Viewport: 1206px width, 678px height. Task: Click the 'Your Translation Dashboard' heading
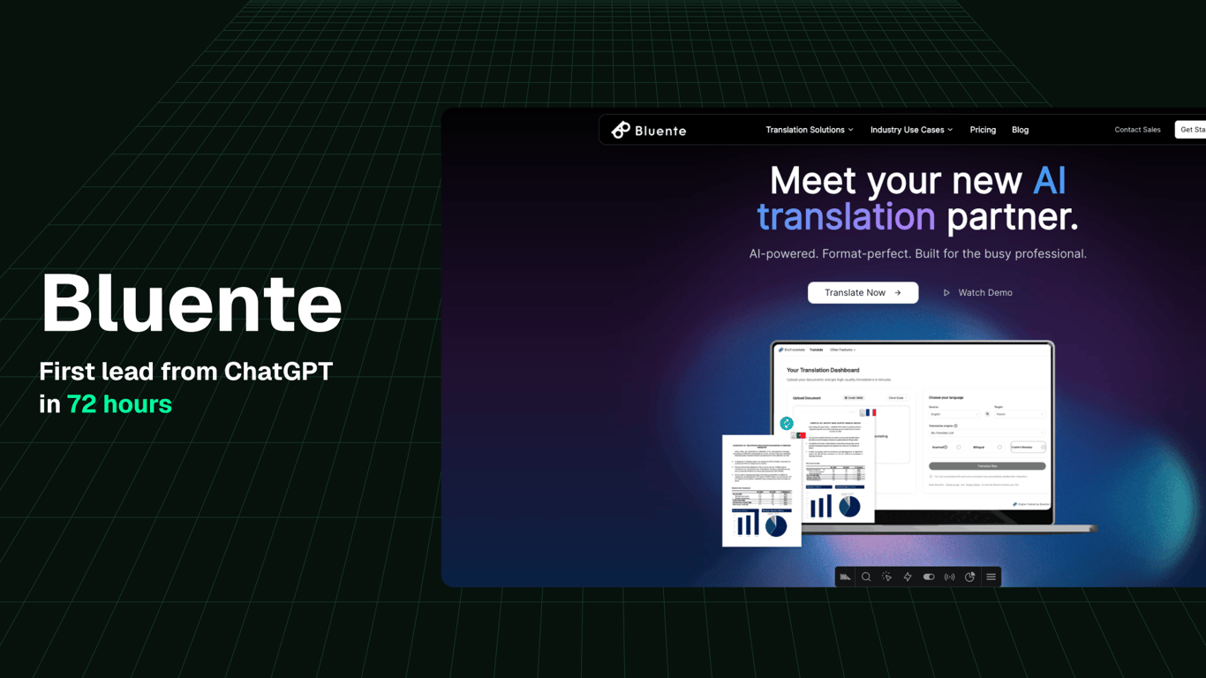(x=823, y=370)
